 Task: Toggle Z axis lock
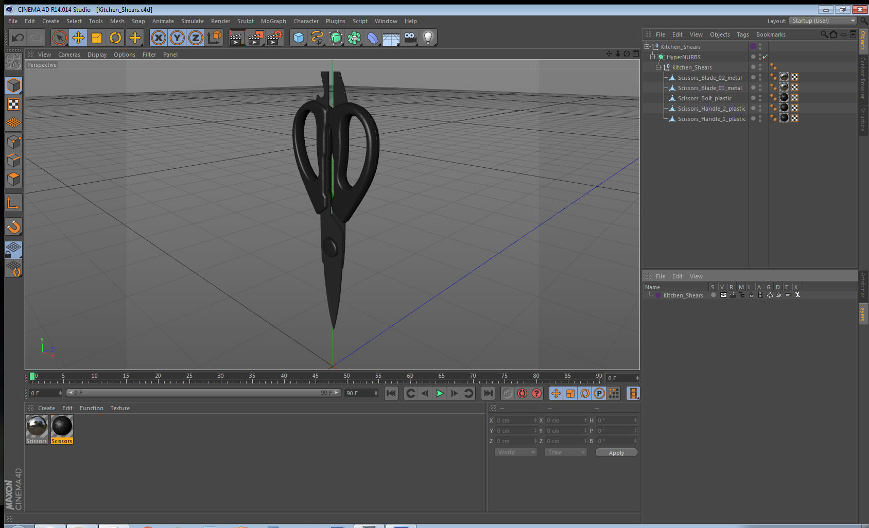pos(196,38)
